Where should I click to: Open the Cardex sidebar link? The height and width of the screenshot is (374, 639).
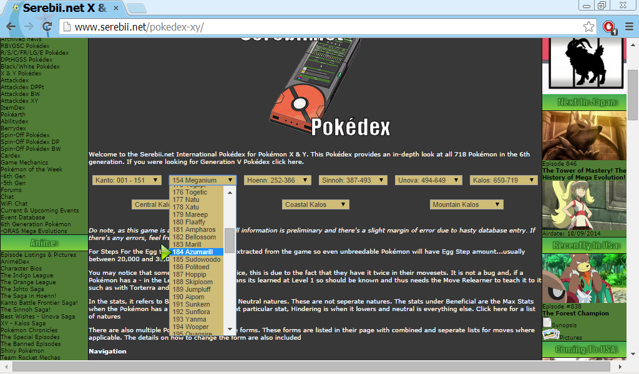11,155
